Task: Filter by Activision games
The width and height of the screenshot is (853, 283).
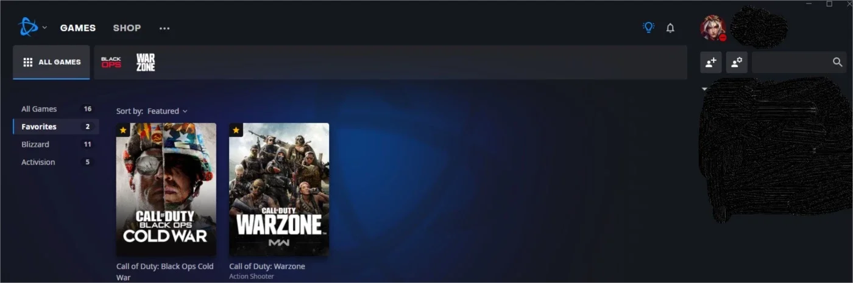Action: [55, 162]
